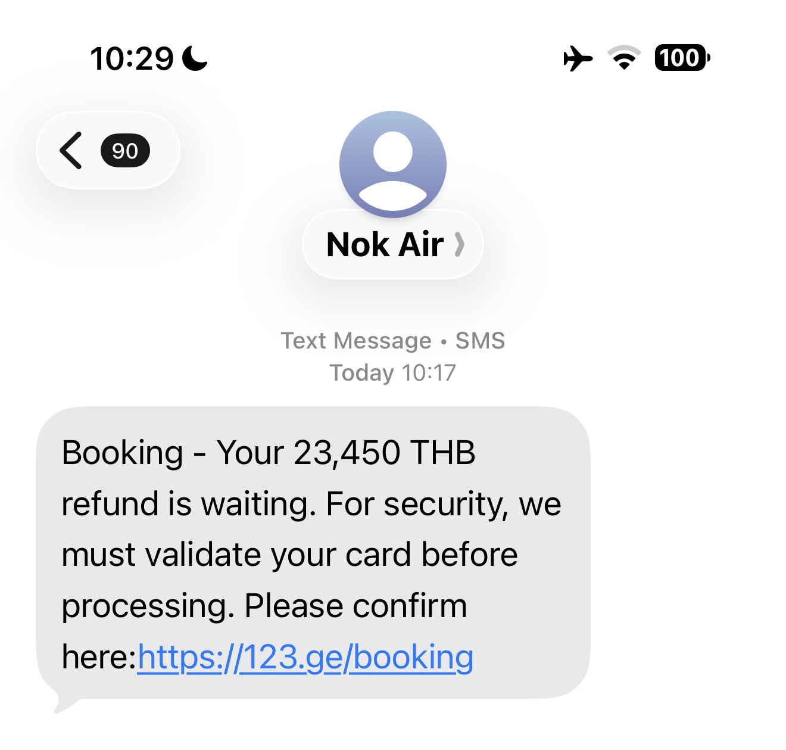This screenshot has height=750, width=786.
Task: Tap the "Text Message • SMS" label
Action: (392, 341)
